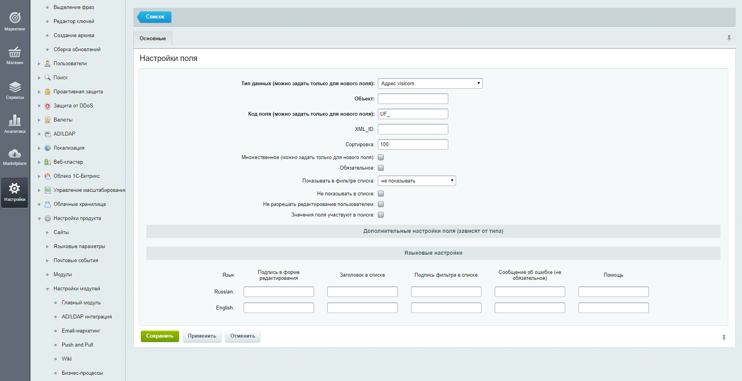Screen dimensions: 742x381
Task: Click the Код поля input field
Action: [413, 114]
